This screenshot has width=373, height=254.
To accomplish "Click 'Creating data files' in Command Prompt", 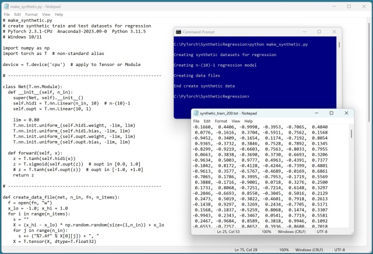I will [197, 75].
